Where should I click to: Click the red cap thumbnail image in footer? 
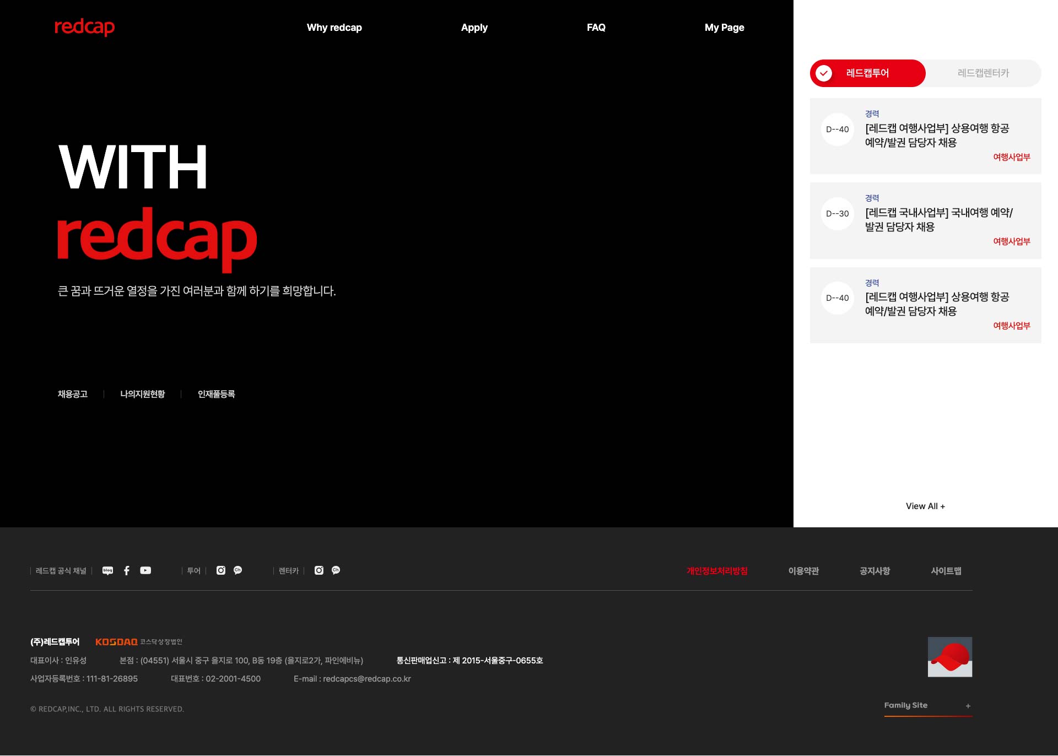coord(950,657)
